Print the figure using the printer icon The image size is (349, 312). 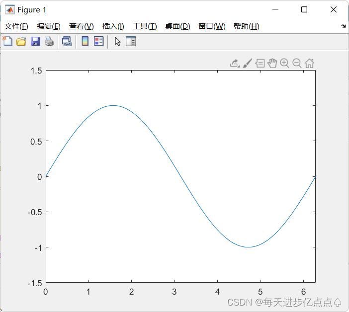point(49,42)
